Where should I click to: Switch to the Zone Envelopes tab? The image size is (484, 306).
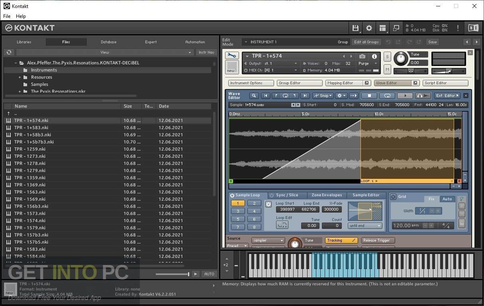327,195
